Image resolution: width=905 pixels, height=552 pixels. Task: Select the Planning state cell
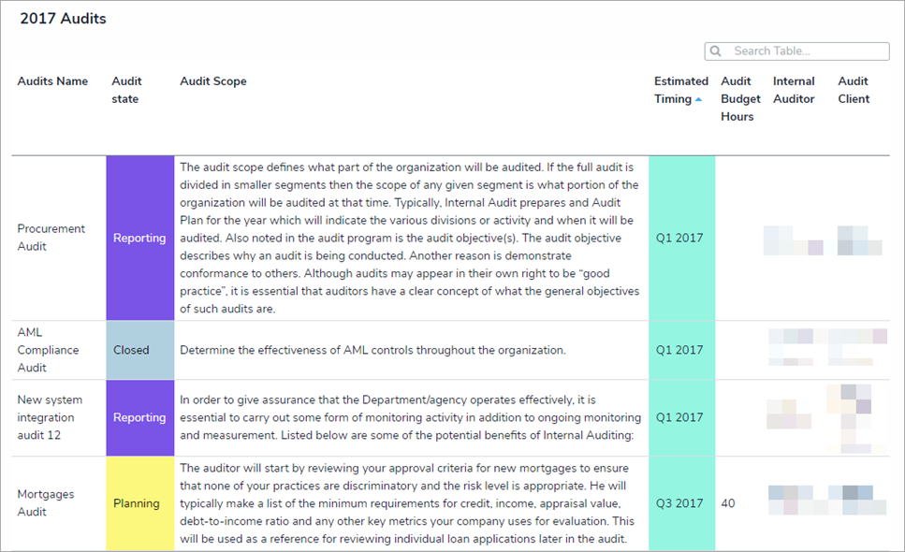click(139, 503)
